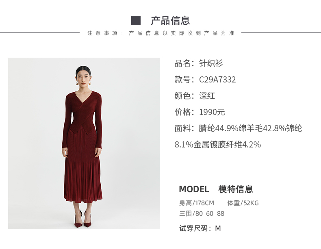321x249 pixels.
Task: Click the model height 身高/178CM
Action: (x=197, y=203)
